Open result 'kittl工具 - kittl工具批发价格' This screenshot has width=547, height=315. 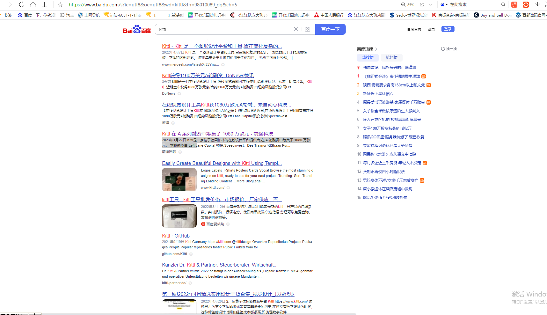pos(222,200)
